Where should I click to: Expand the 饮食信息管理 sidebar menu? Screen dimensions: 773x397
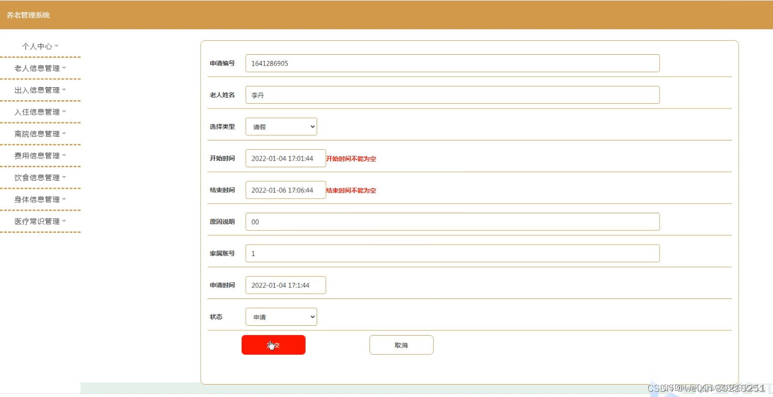(x=40, y=177)
